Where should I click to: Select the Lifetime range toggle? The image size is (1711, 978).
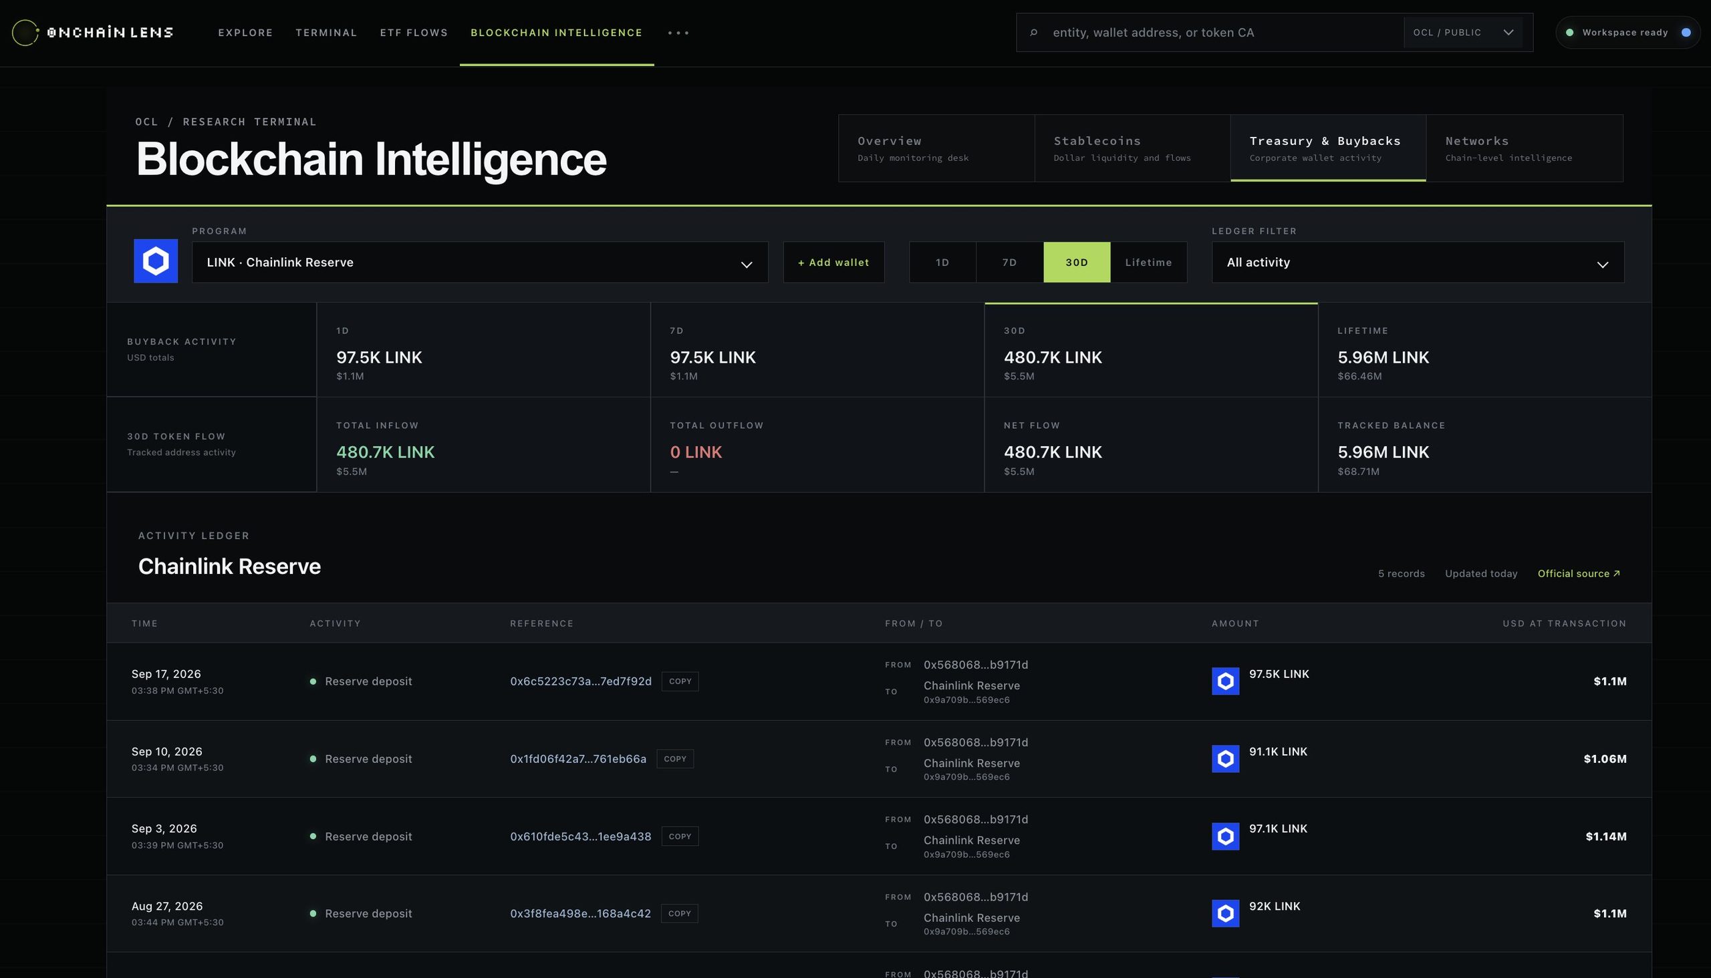pyautogui.click(x=1148, y=262)
